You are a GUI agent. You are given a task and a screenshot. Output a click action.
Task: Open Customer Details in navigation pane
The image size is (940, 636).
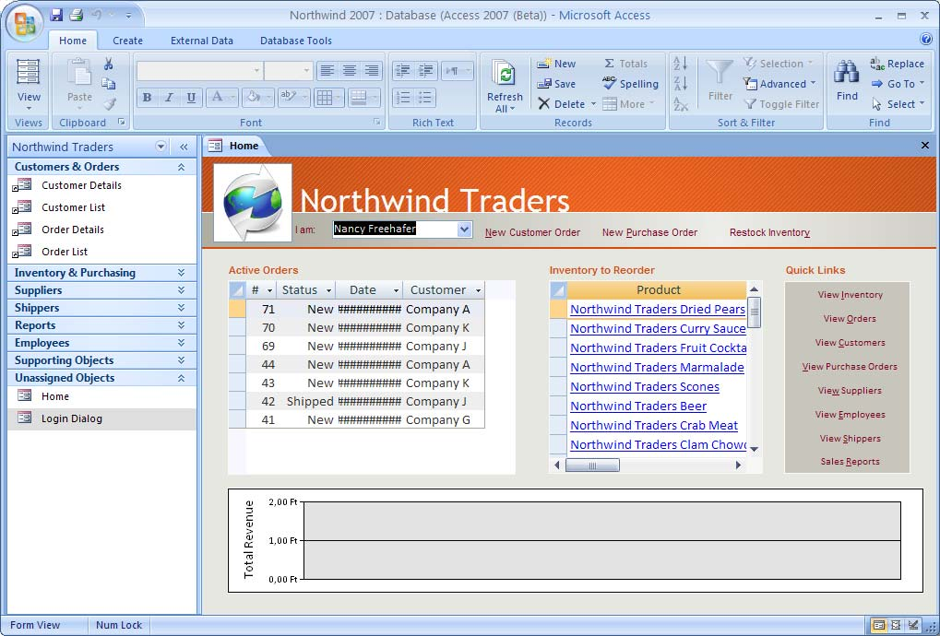(x=81, y=185)
